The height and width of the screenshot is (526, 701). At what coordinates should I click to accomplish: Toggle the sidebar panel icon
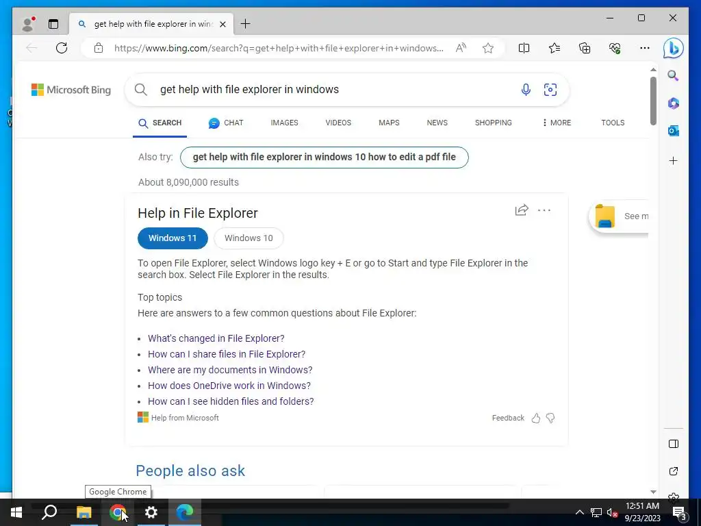(x=674, y=444)
